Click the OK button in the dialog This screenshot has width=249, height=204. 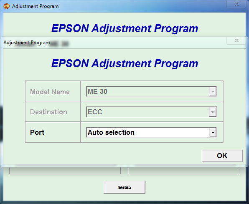pyautogui.click(x=222, y=156)
